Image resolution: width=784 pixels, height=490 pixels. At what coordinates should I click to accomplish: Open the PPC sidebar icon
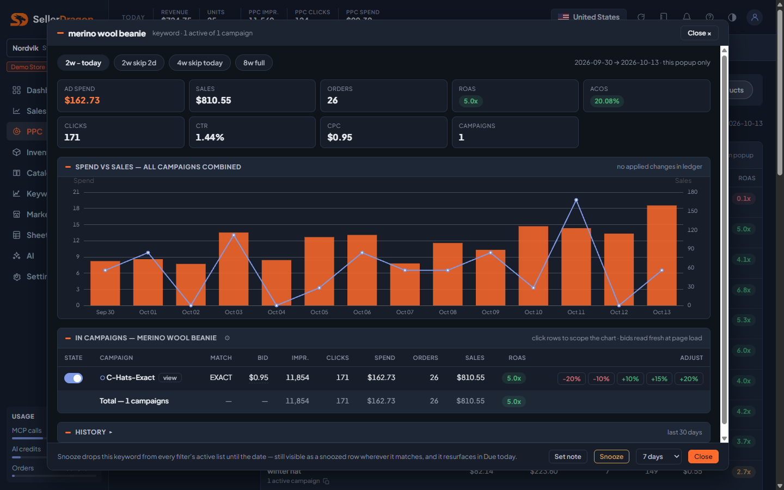[x=17, y=132]
